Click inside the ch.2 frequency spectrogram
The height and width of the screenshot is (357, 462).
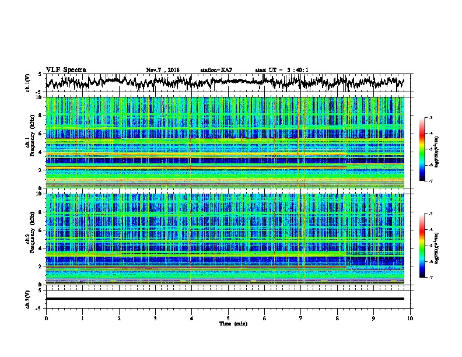pyautogui.click(x=225, y=239)
